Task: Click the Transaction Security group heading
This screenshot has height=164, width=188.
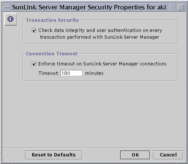Action: [x=52, y=20]
